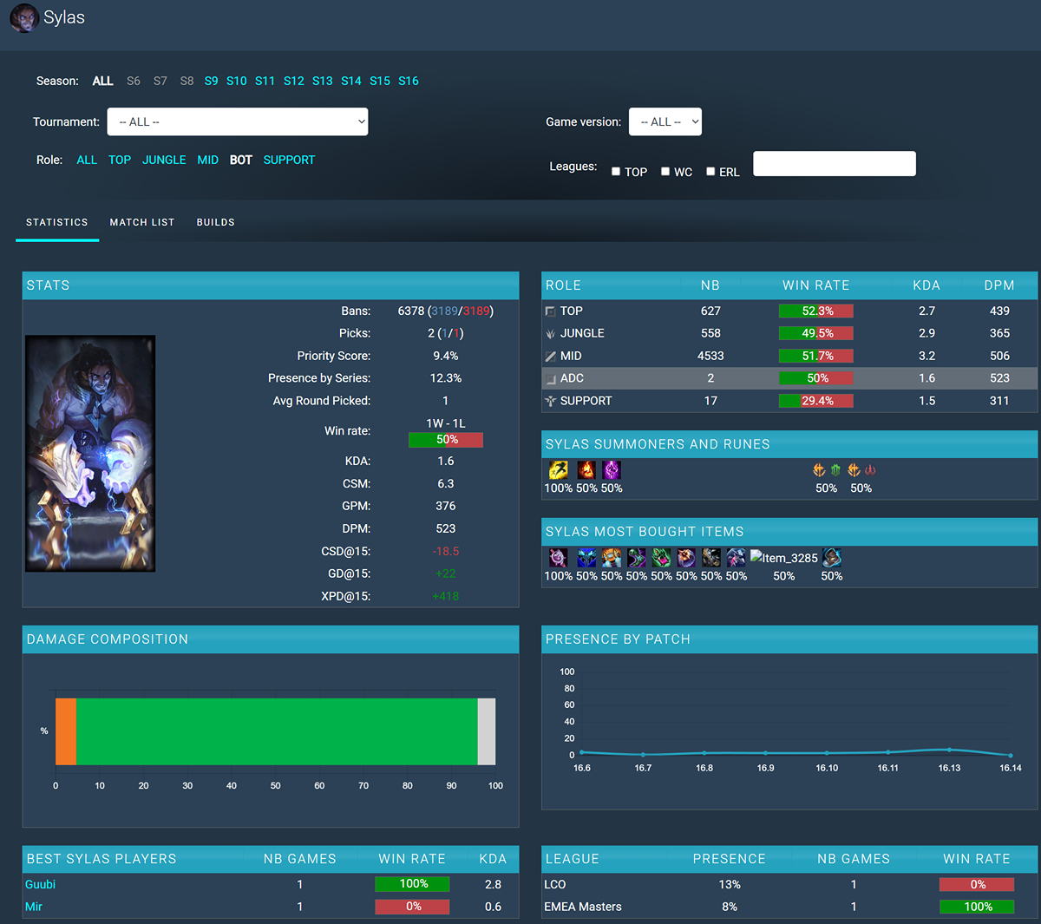Viewport: 1041px width, 924px height.
Task: Open player Guubi's profile link
Action: (x=40, y=884)
